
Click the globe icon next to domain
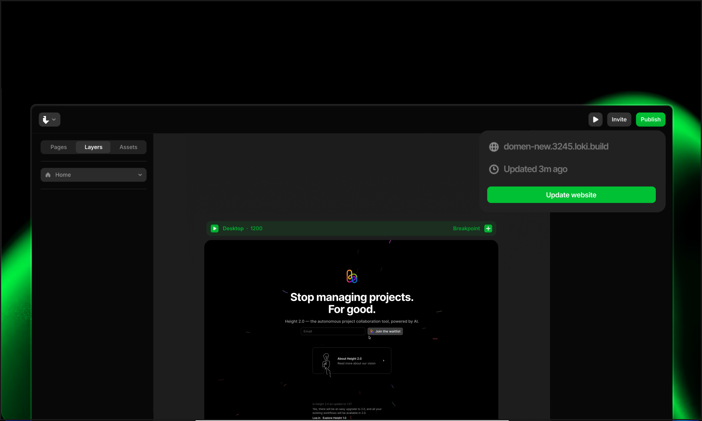(x=494, y=147)
